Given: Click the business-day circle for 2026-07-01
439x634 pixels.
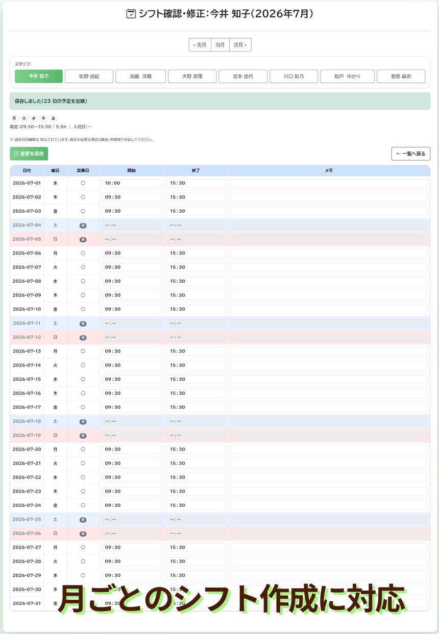Looking at the screenshot, I should click(x=83, y=183).
